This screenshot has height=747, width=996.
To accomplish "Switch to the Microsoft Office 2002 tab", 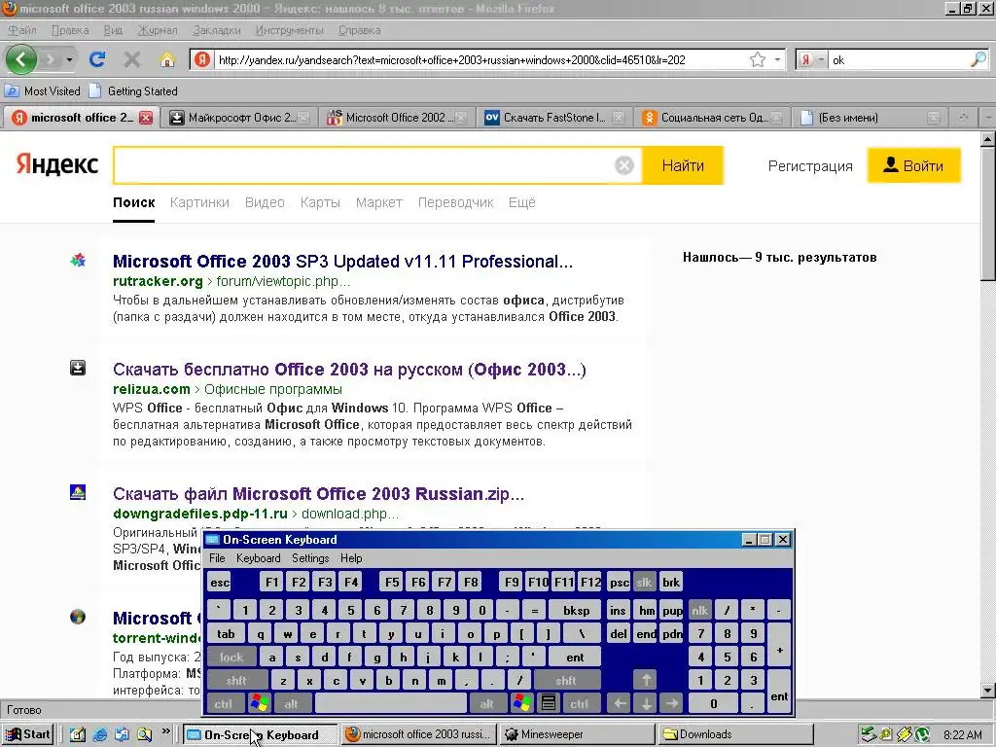I will [x=397, y=118].
